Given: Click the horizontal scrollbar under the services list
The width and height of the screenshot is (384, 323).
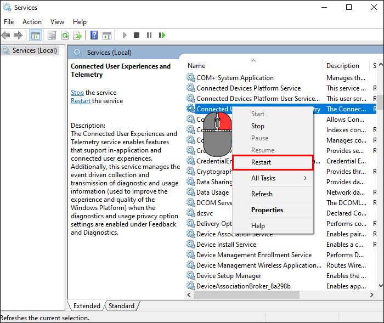Looking at the screenshot, I should [247, 295].
